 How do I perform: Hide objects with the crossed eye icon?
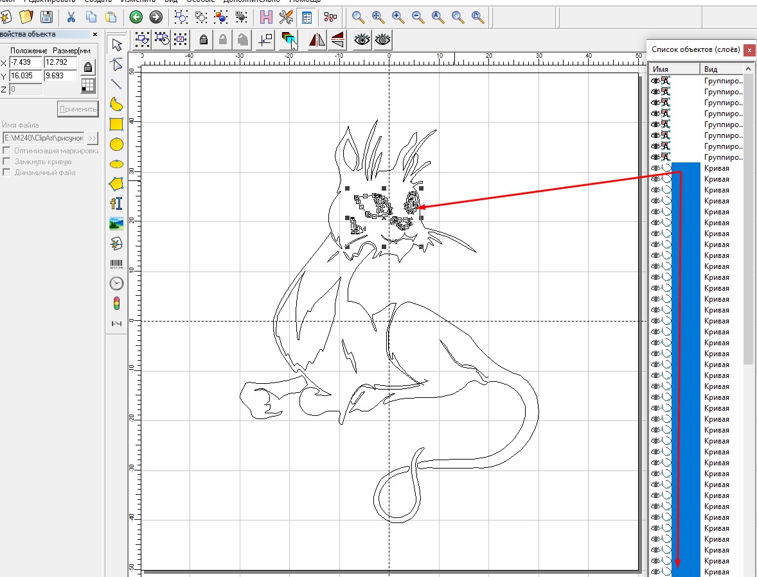pyautogui.click(x=382, y=40)
